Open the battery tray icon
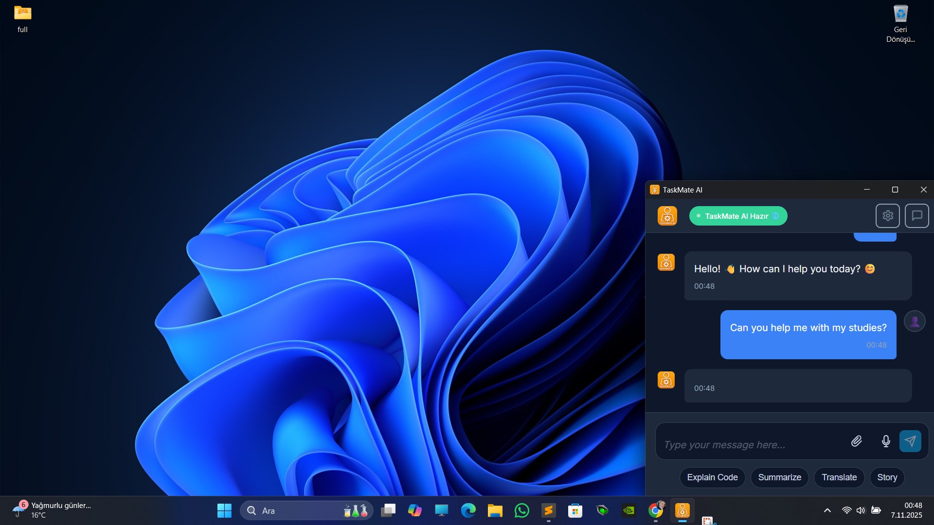Screen dimensions: 934x525 pos(876,510)
